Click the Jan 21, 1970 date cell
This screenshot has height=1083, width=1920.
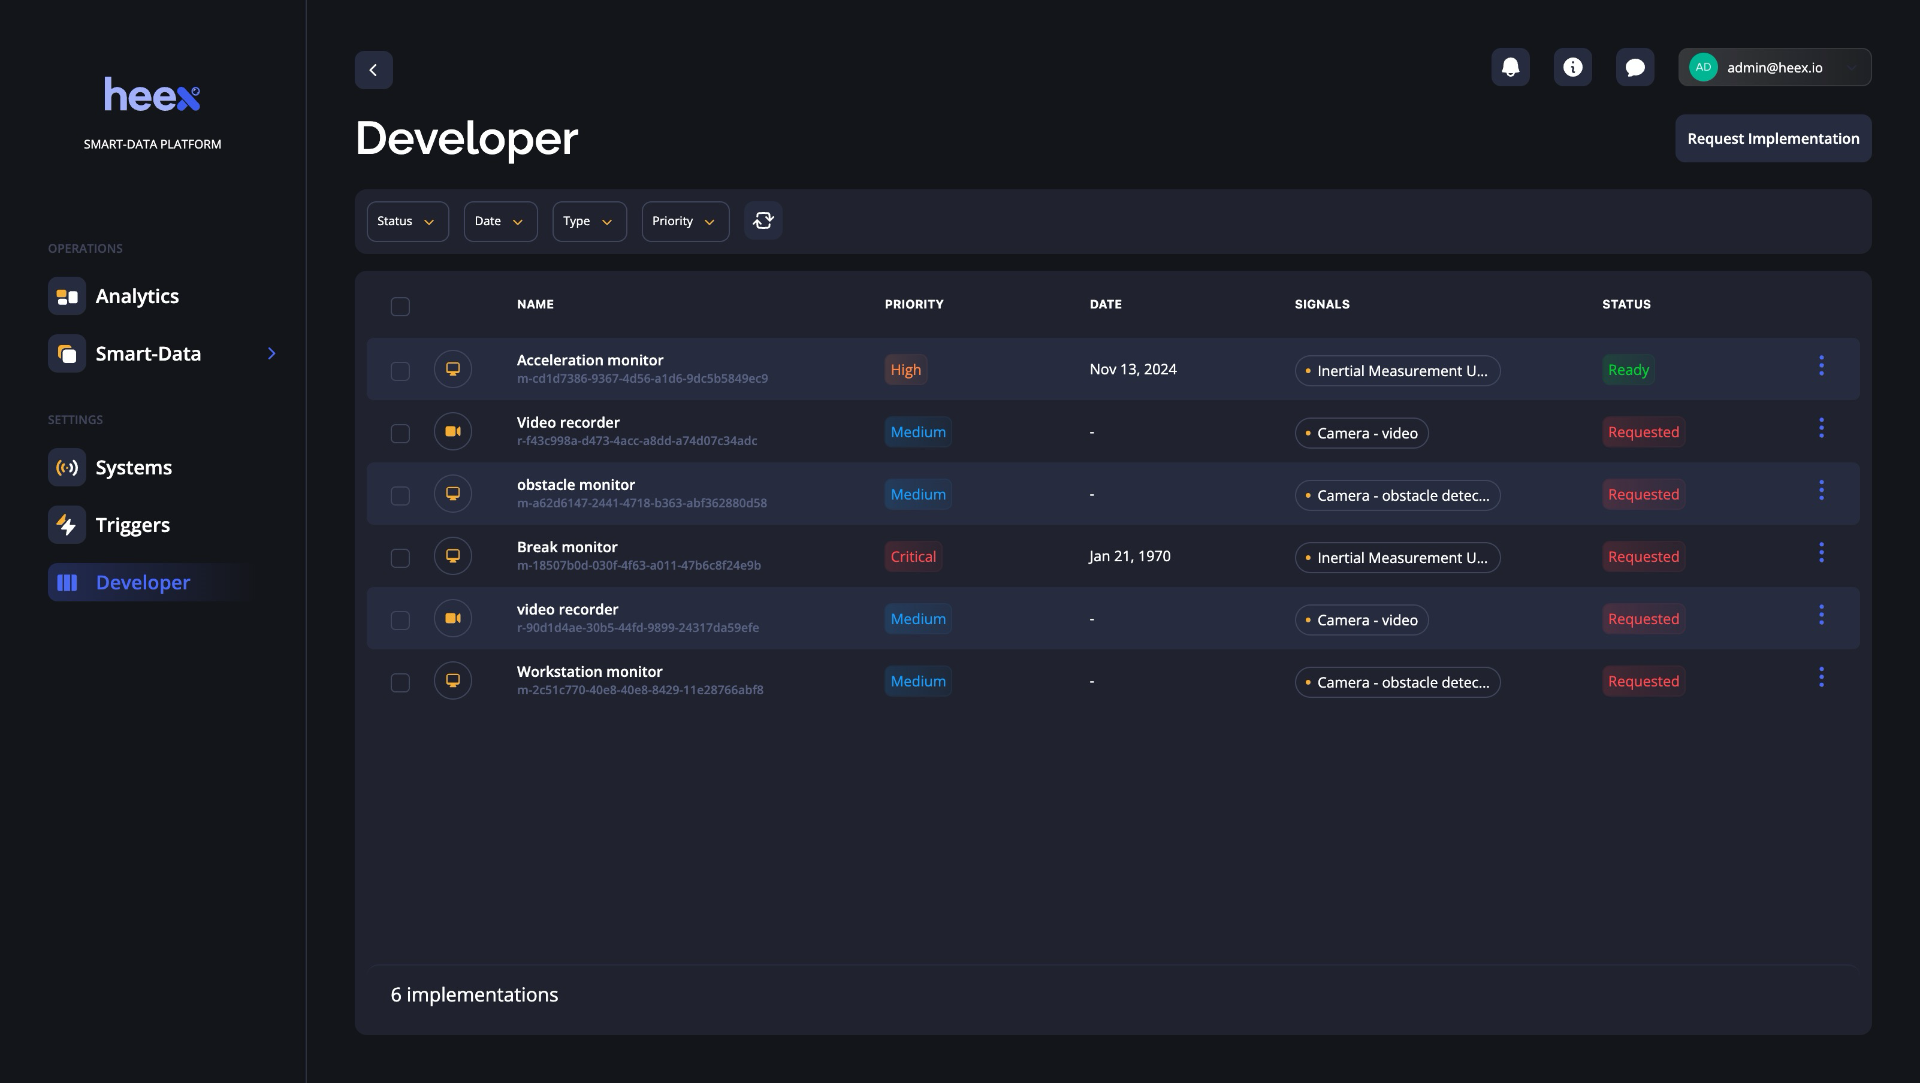click(1130, 556)
